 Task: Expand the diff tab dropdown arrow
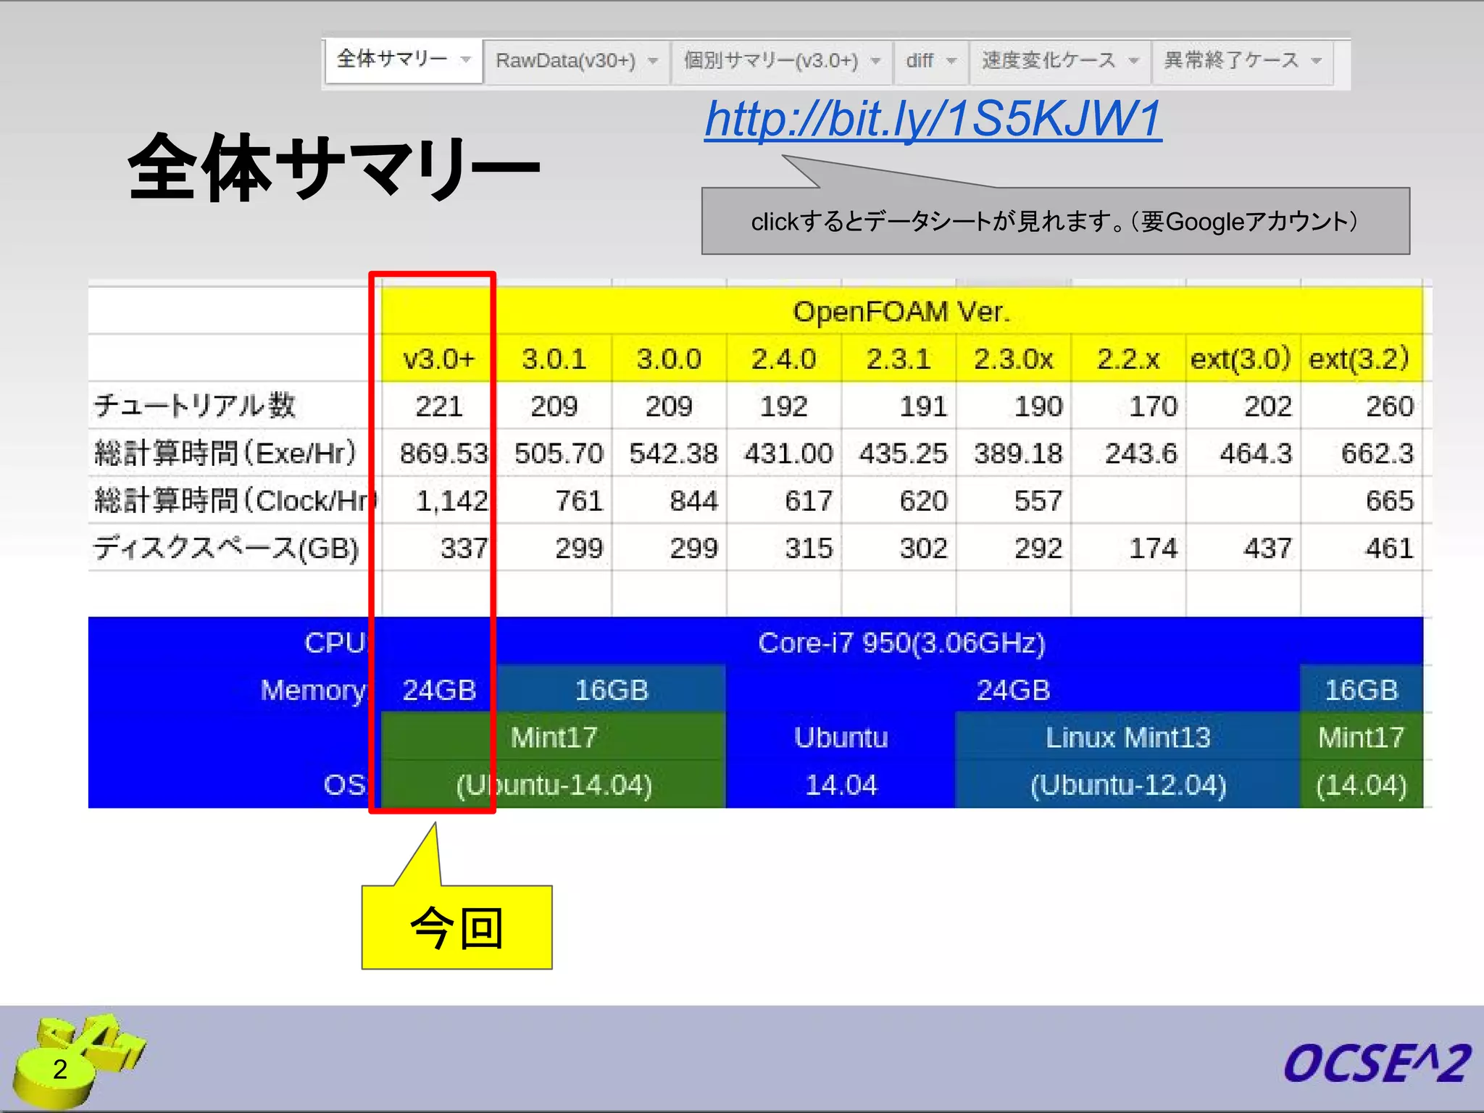point(951,61)
